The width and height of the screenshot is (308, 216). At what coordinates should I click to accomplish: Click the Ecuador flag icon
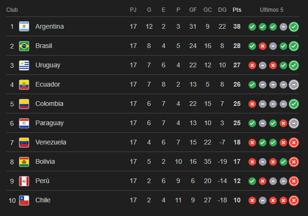(24, 85)
